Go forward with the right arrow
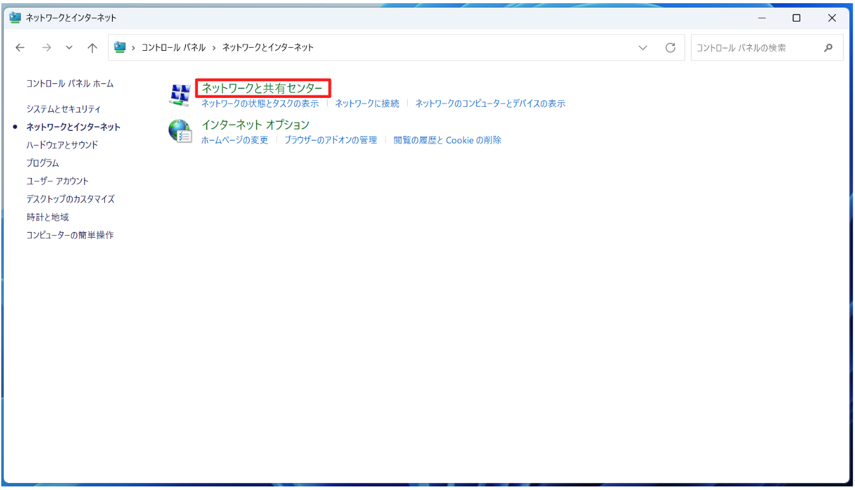 (x=46, y=48)
